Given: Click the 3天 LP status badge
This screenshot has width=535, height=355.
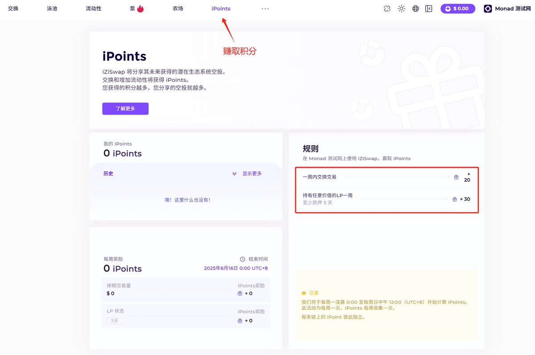Looking at the screenshot, I should tap(115, 321).
